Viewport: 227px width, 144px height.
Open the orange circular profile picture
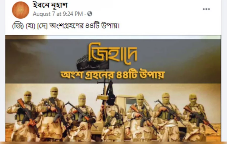[21, 10]
